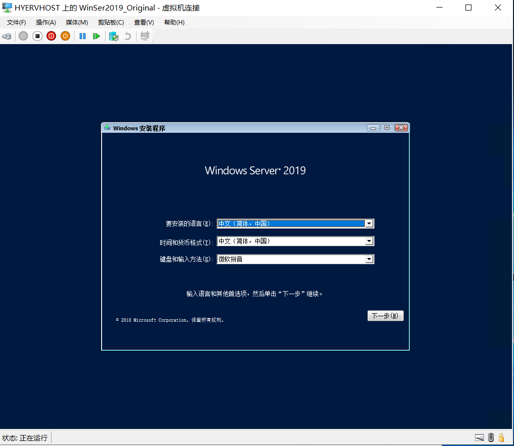
Task: Click the green Resume icon
Action: coord(96,36)
